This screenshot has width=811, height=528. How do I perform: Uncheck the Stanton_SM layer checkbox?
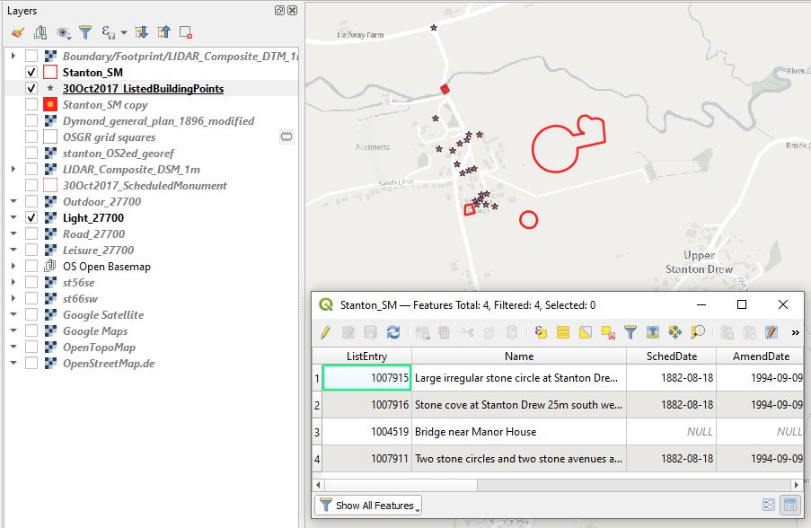coord(31,72)
